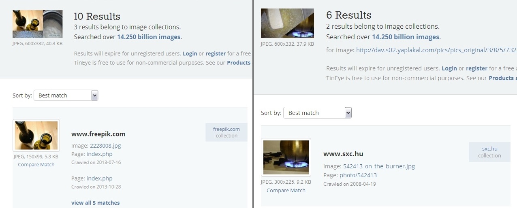Open freepik.com result thumbnail
Image resolution: width=517 pixels, height=208 pixels.
pyautogui.click(x=36, y=136)
